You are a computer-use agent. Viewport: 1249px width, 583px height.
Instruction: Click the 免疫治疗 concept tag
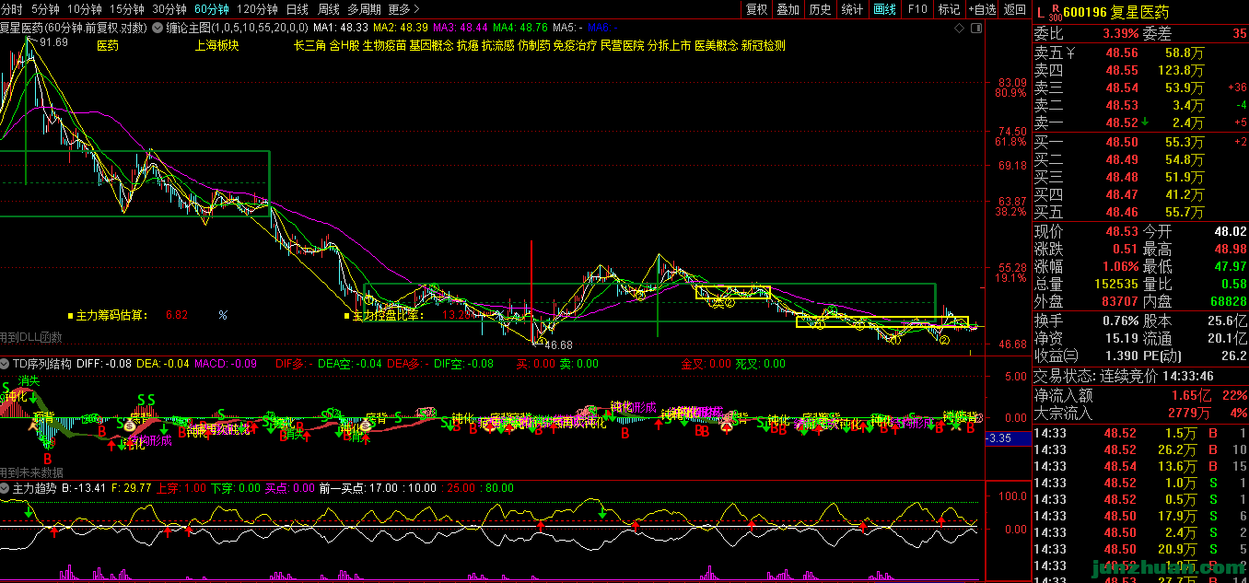pos(575,45)
